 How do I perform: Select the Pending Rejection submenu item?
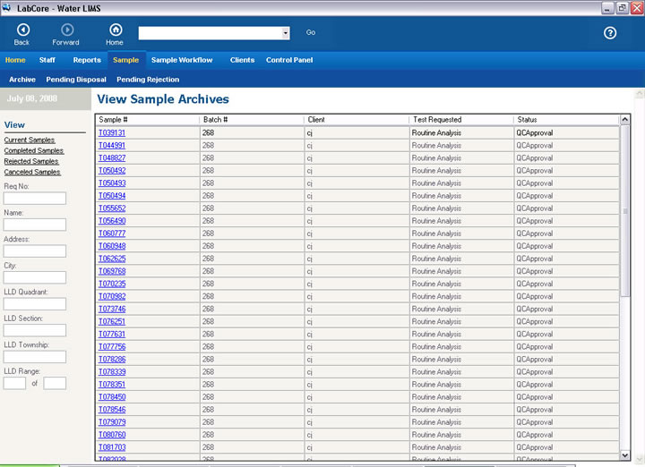point(148,80)
